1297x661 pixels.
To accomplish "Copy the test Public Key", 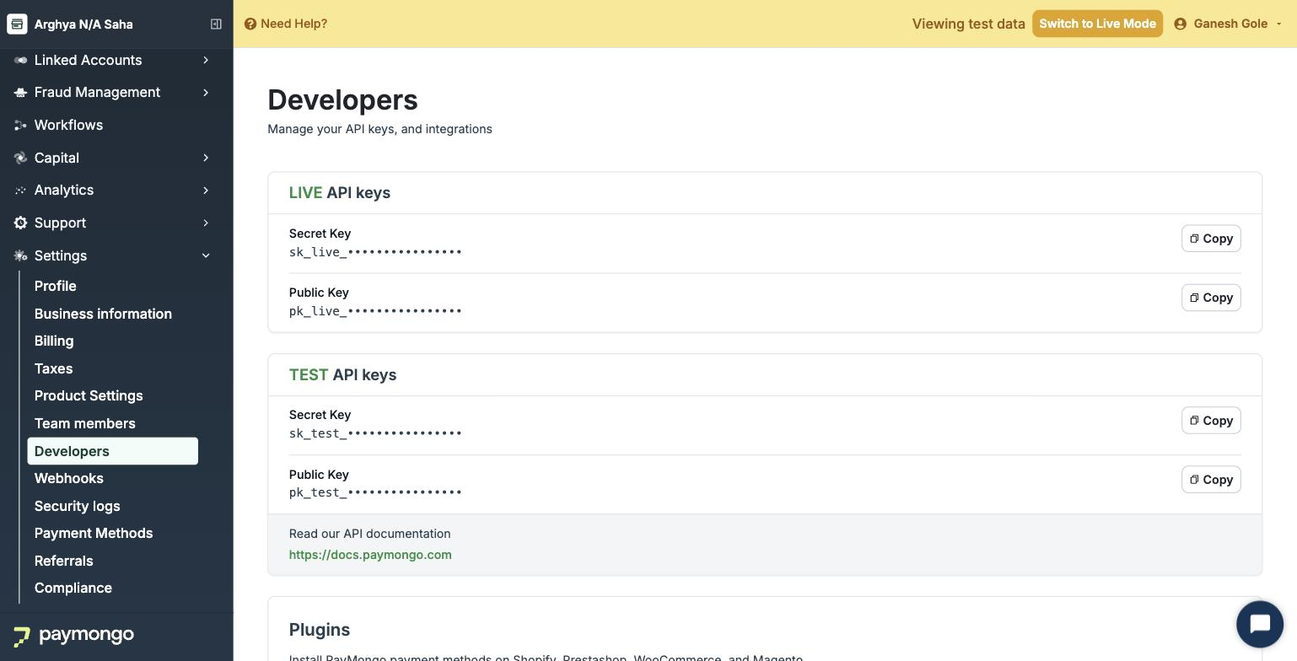I will point(1211,480).
